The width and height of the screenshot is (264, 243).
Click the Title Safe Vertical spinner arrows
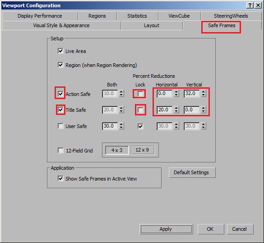click(x=204, y=110)
